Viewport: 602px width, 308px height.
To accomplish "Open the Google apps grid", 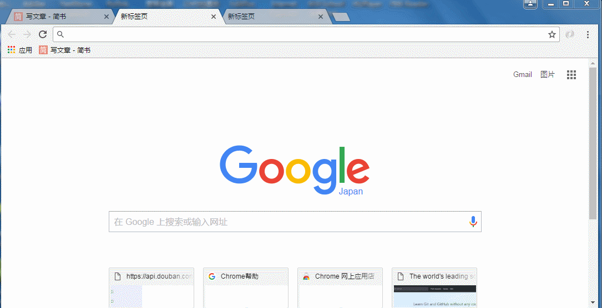I will coord(571,75).
